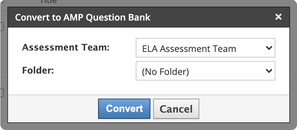
Task: Select the "(No Folder)" text in the combo box
Action: [x=165, y=72]
